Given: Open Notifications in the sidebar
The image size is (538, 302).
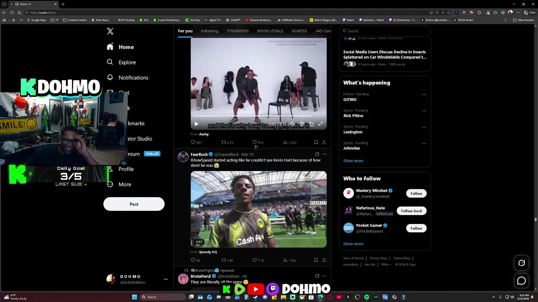Looking at the screenshot, I should coord(128,78).
